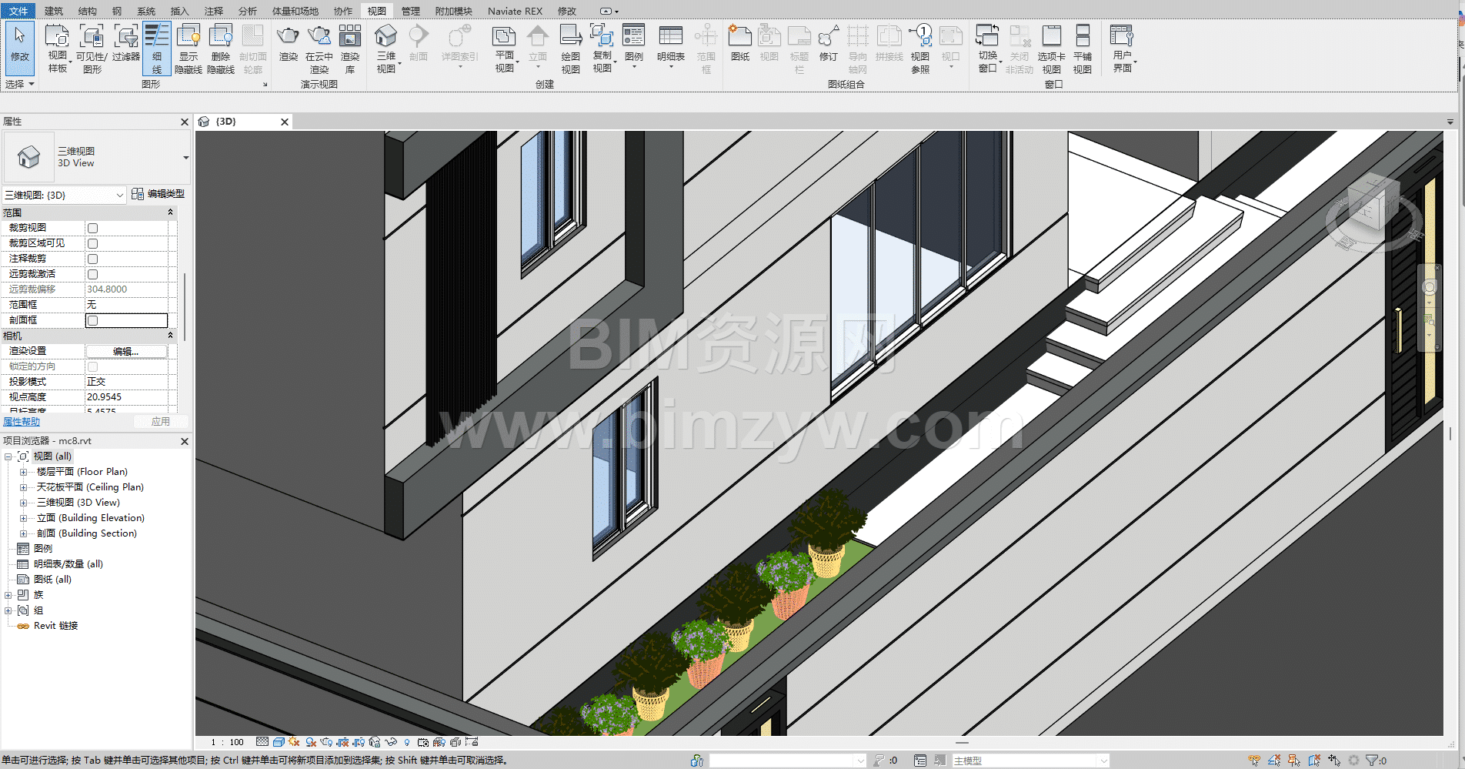Close the 属性 (Properties) panel
The image size is (1465, 769).
[x=185, y=122]
